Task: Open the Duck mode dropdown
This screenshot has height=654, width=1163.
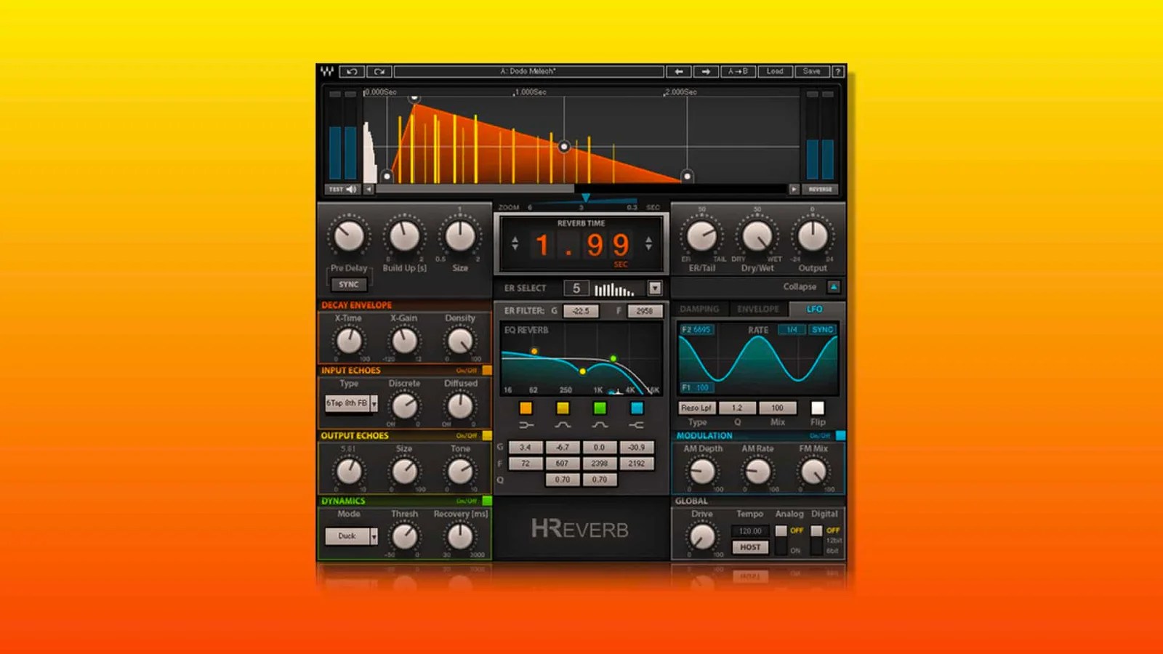Action: 373,536
